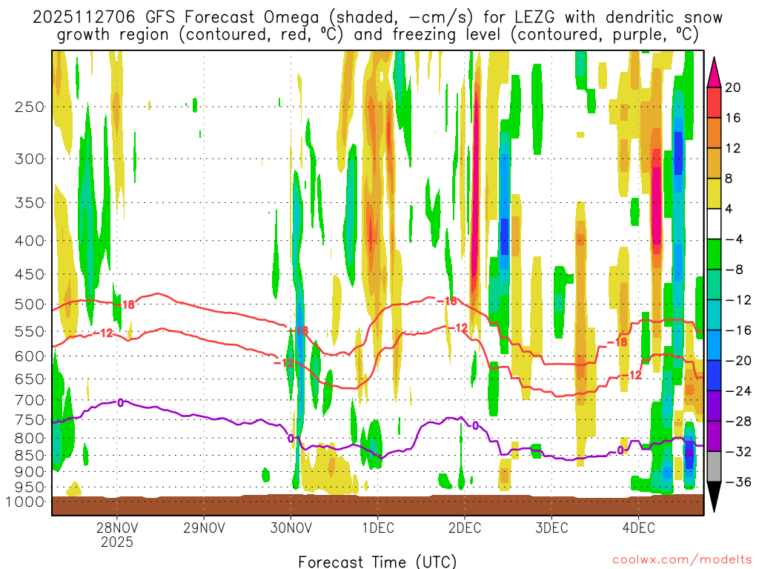The height and width of the screenshot is (569, 759).
Task: Click the Forecast Time (UTC) axis title
Action: click(x=377, y=561)
